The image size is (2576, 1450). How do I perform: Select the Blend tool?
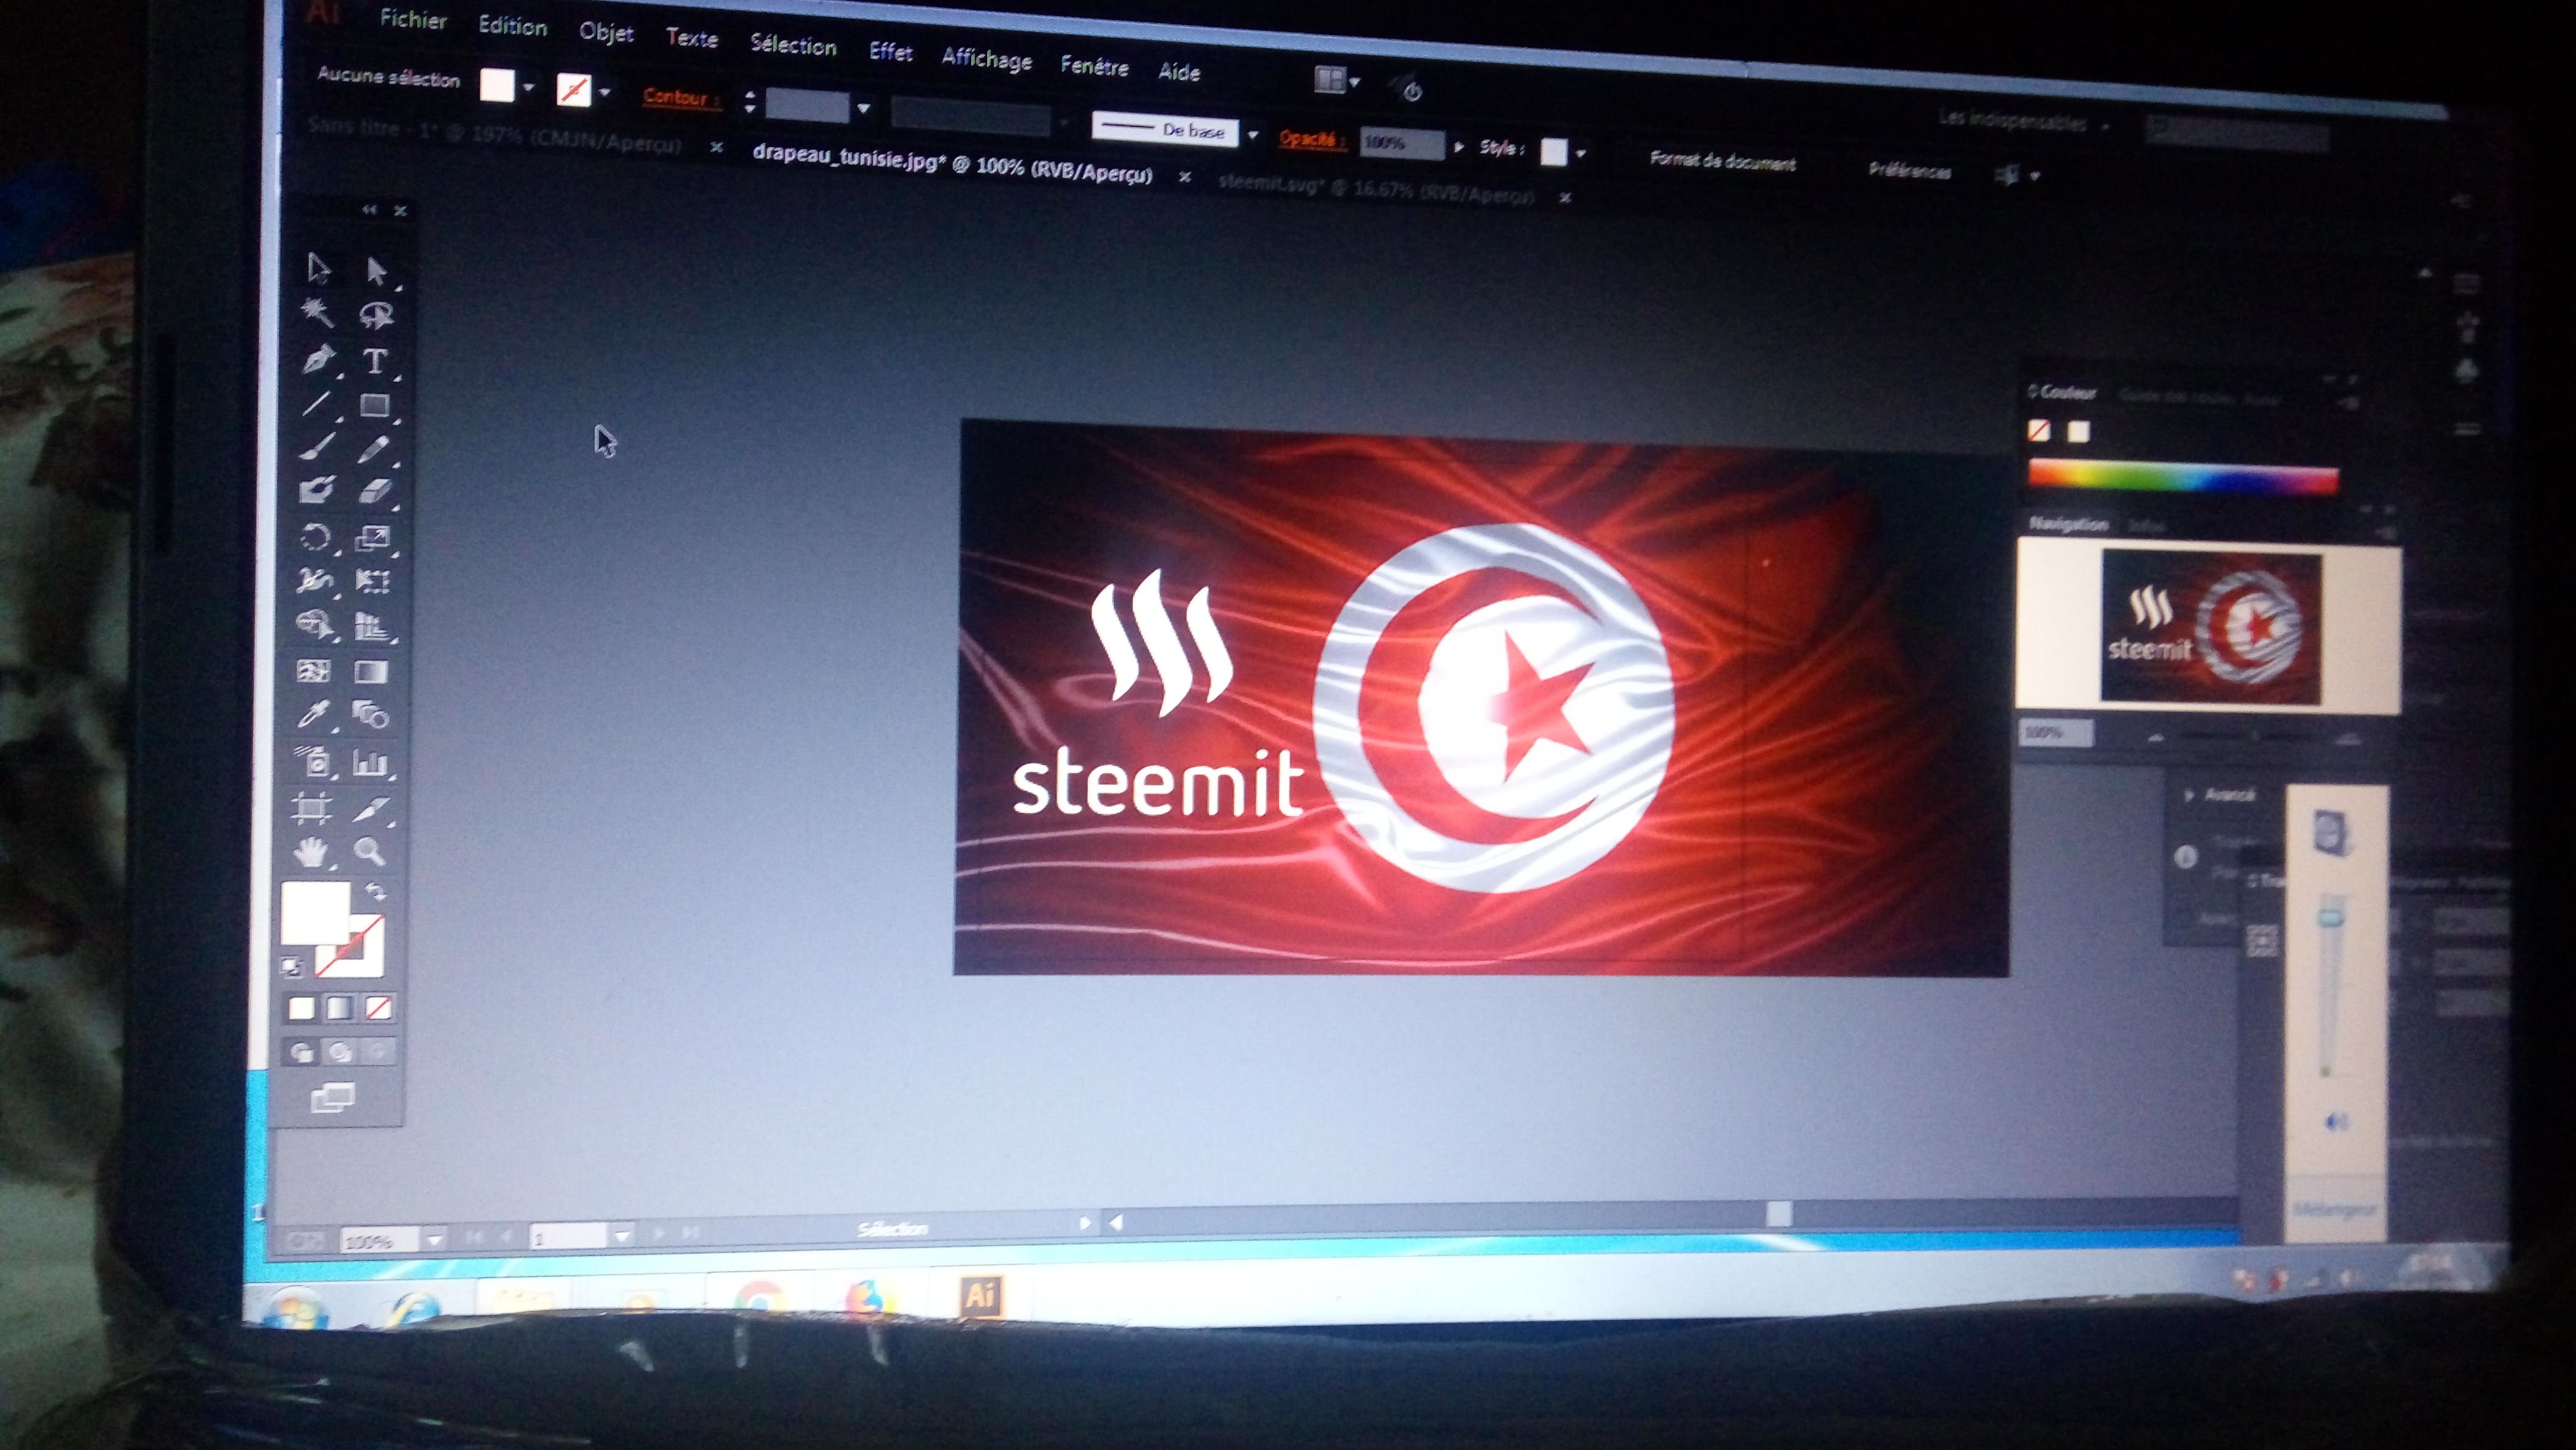click(x=371, y=715)
